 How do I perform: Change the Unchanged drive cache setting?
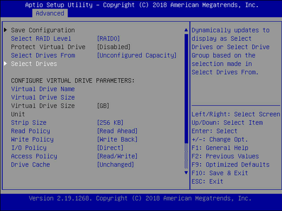(116, 165)
